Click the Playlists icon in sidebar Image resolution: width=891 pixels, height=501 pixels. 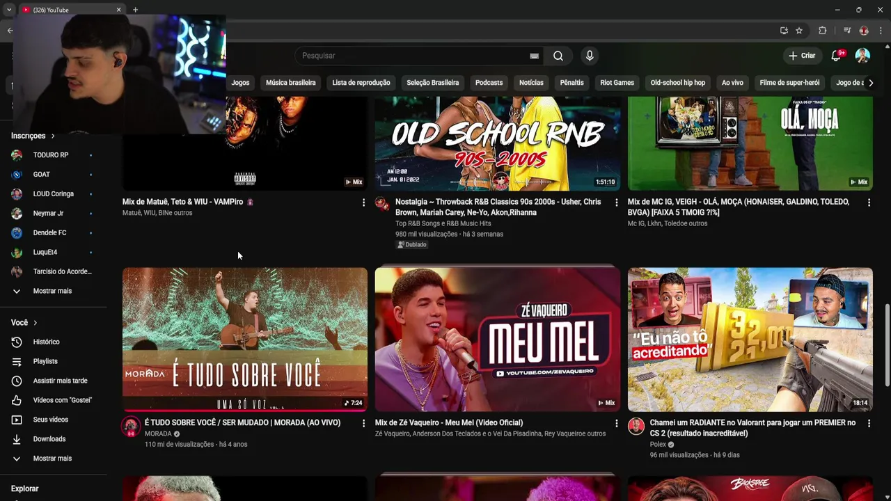[x=17, y=361]
